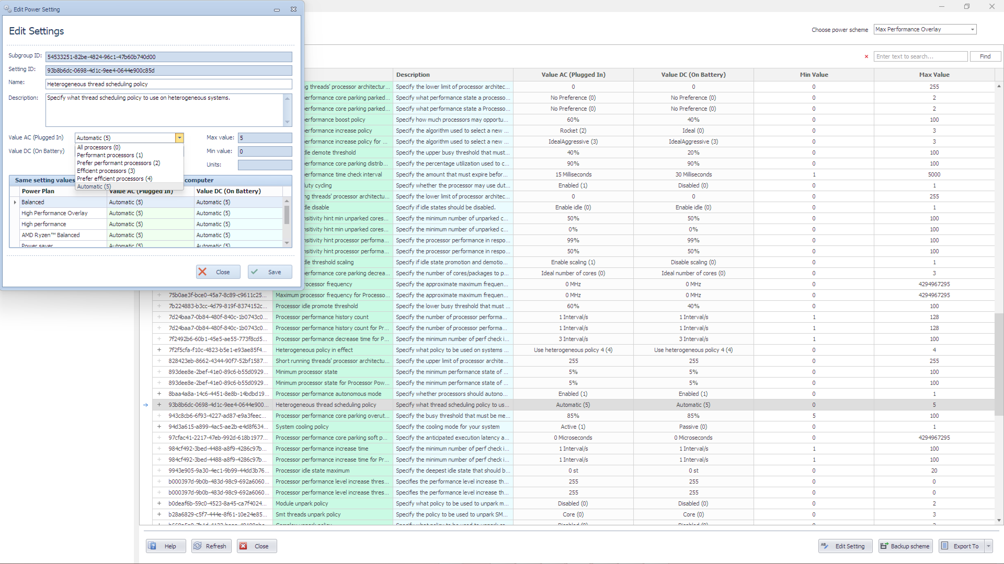Click the Subgroup ID field
Screen dimensions: 1004x564
click(168, 57)
